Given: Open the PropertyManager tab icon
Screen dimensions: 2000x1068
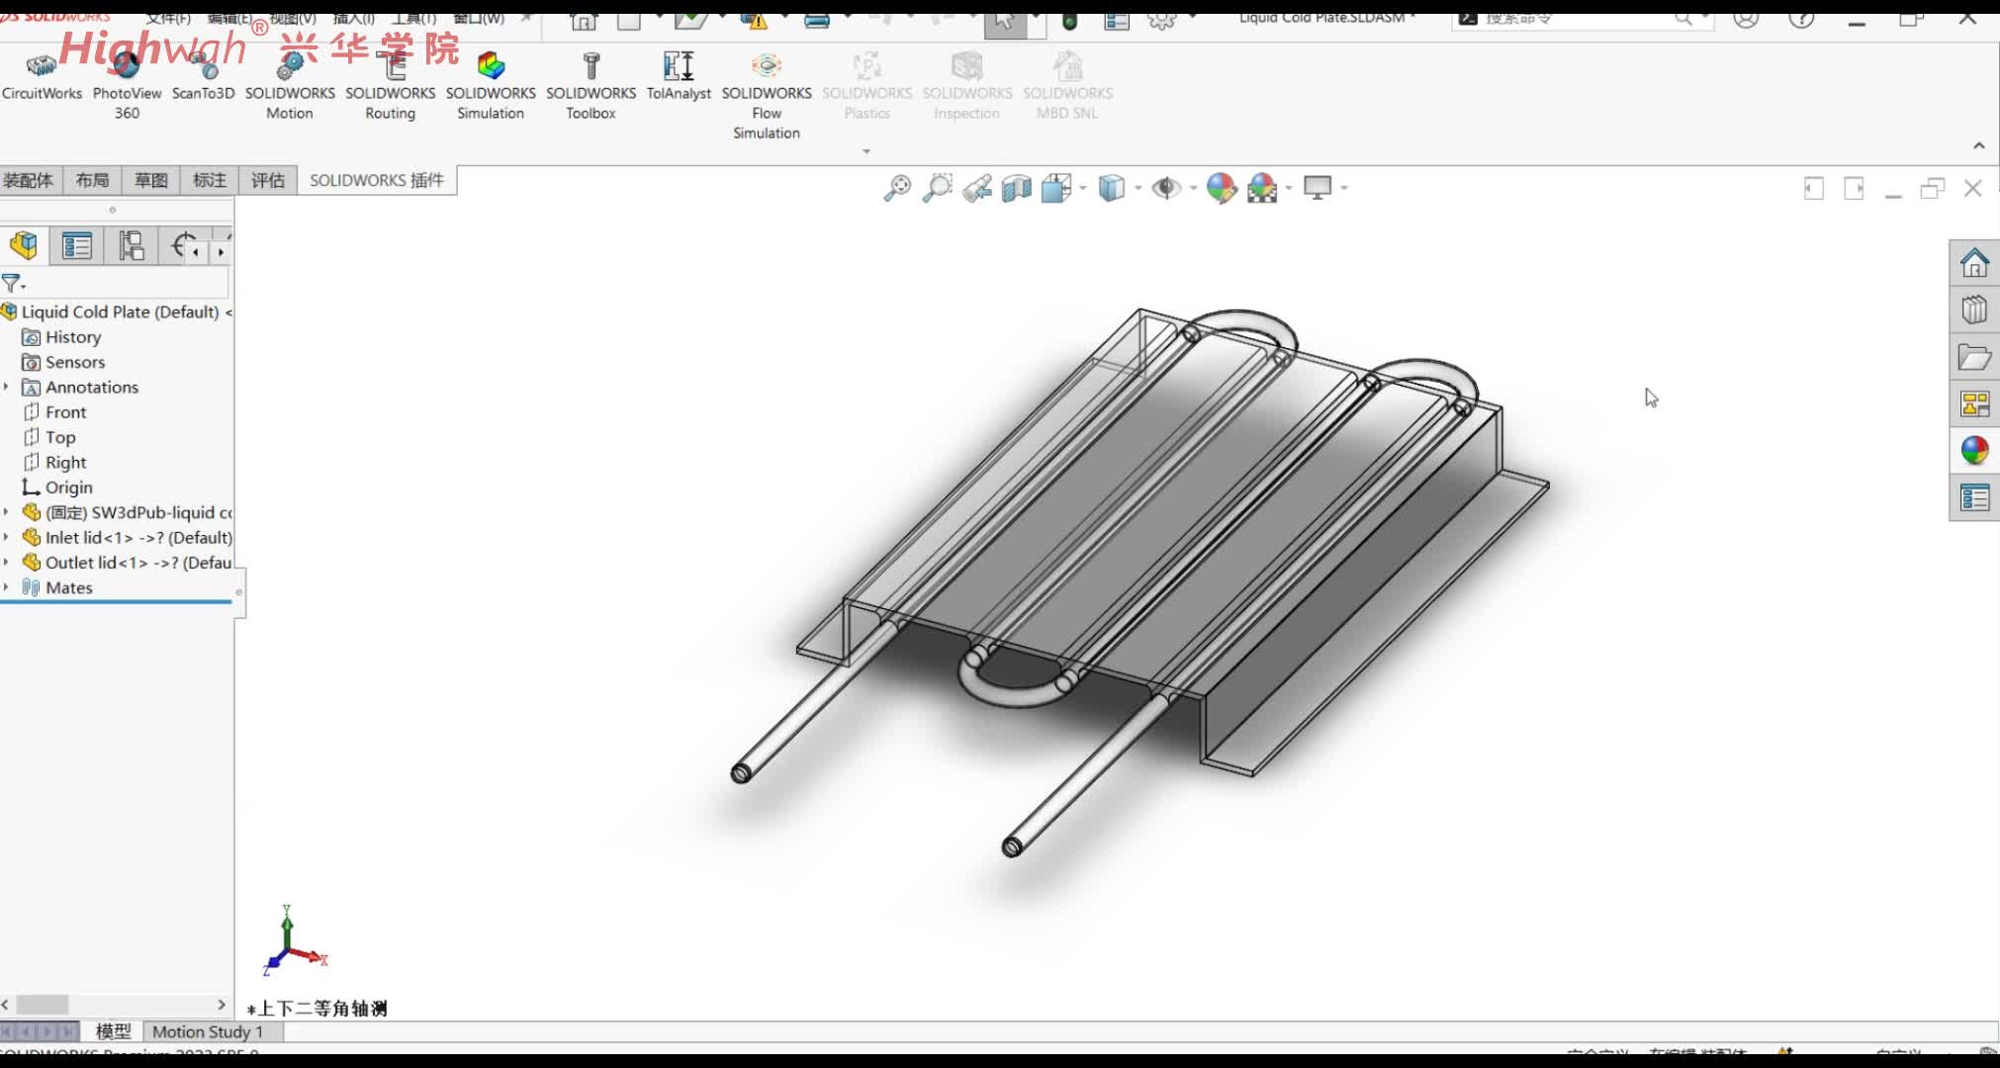Looking at the screenshot, I should click(77, 245).
